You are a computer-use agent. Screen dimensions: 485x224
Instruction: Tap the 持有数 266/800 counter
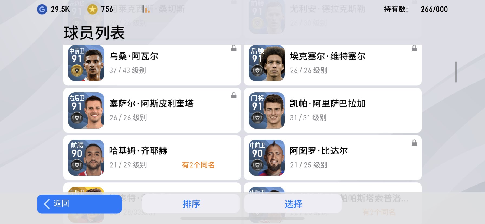tap(415, 9)
